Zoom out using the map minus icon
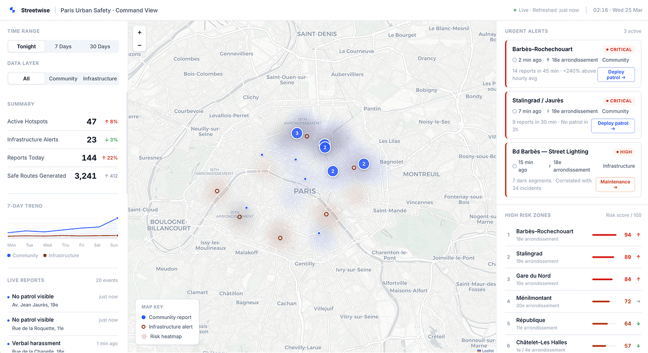This screenshot has width=648, height=353. [x=139, y=45]
